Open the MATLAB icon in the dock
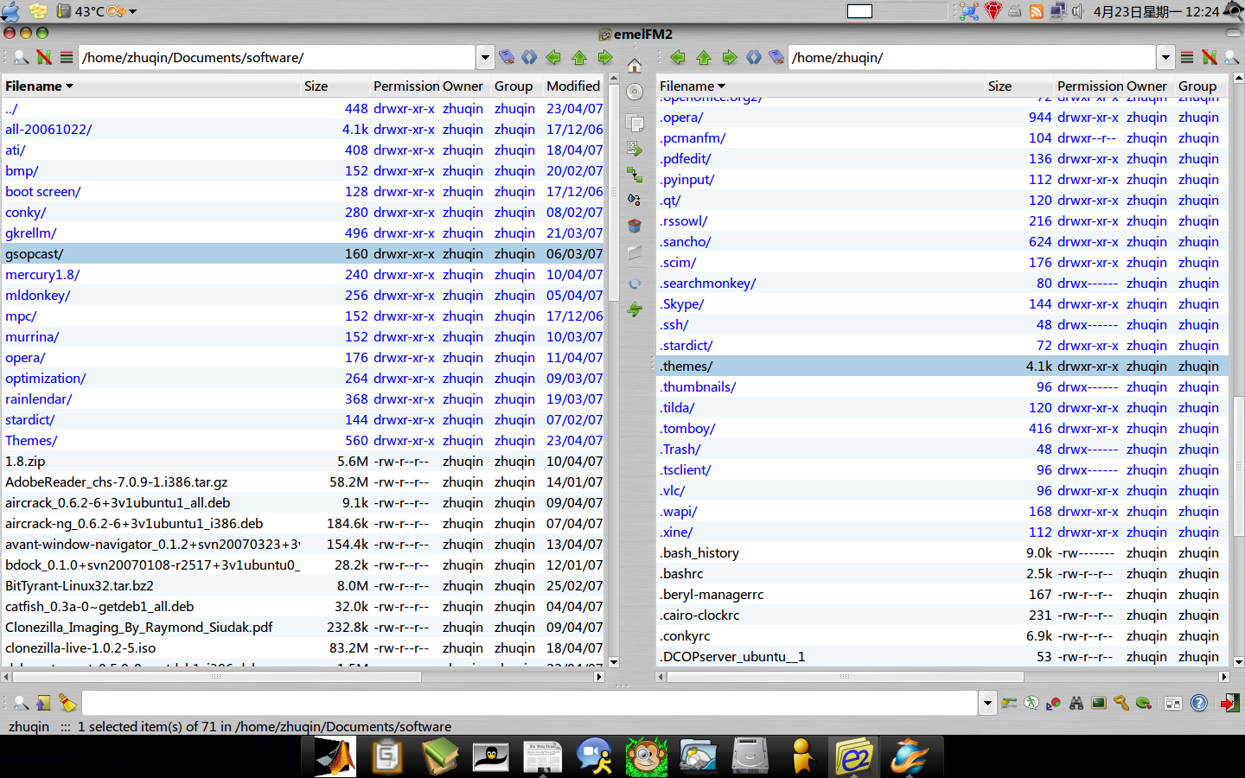 point(335,756)
